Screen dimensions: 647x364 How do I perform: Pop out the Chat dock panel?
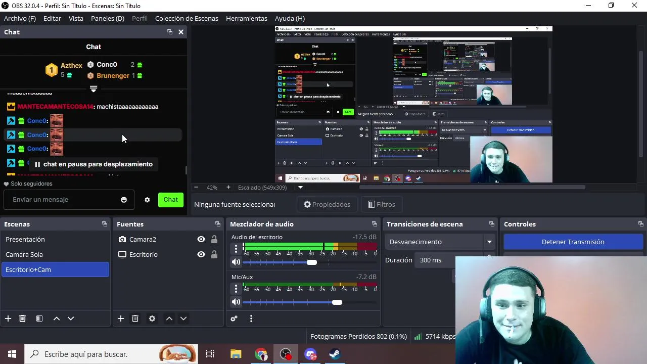point(169,32)
